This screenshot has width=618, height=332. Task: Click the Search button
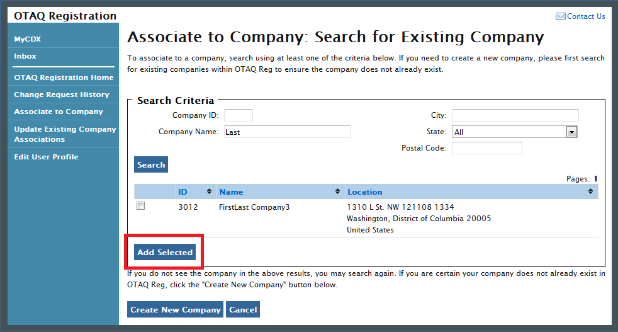tap(151, 164)
